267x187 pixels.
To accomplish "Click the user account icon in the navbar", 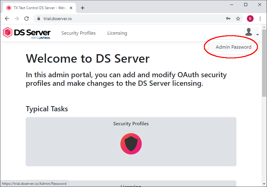I will 248,32.
